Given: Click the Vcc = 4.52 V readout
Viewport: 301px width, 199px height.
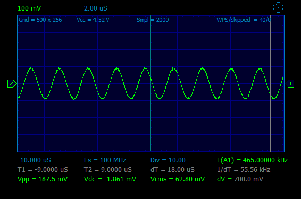Looking at the screenshot, I should tap(93, 20).
